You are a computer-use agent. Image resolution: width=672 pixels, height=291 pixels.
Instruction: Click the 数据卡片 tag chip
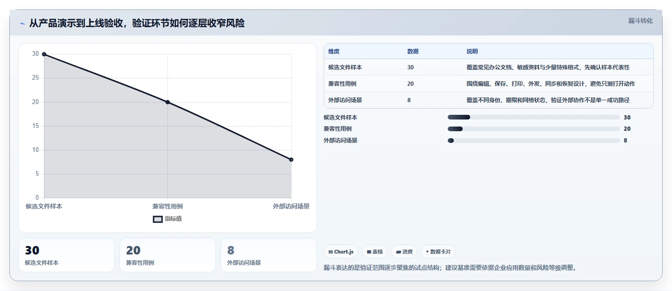[x=438, y=252]
